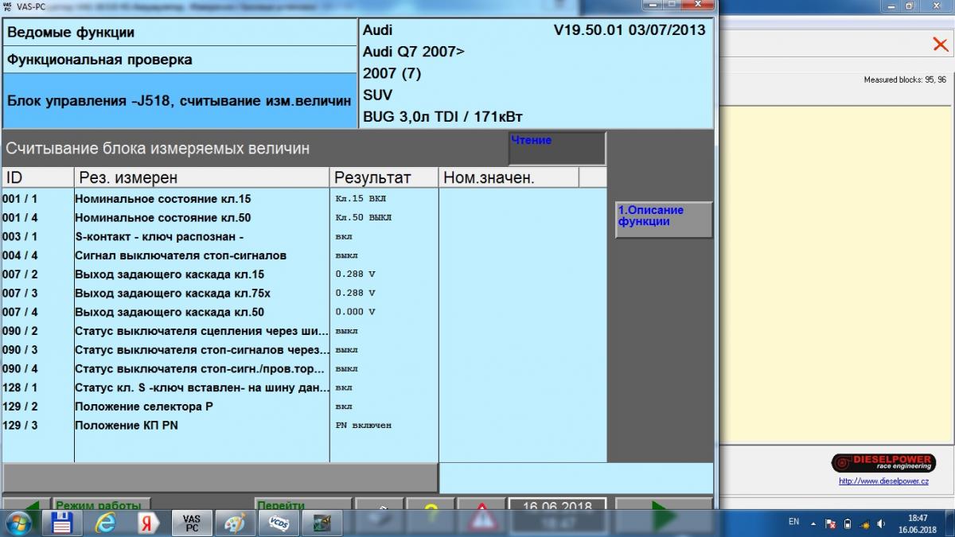Open the yellow question mark help button
The width and height of the screenshot is (955, 537).
(x=431, y=515)
